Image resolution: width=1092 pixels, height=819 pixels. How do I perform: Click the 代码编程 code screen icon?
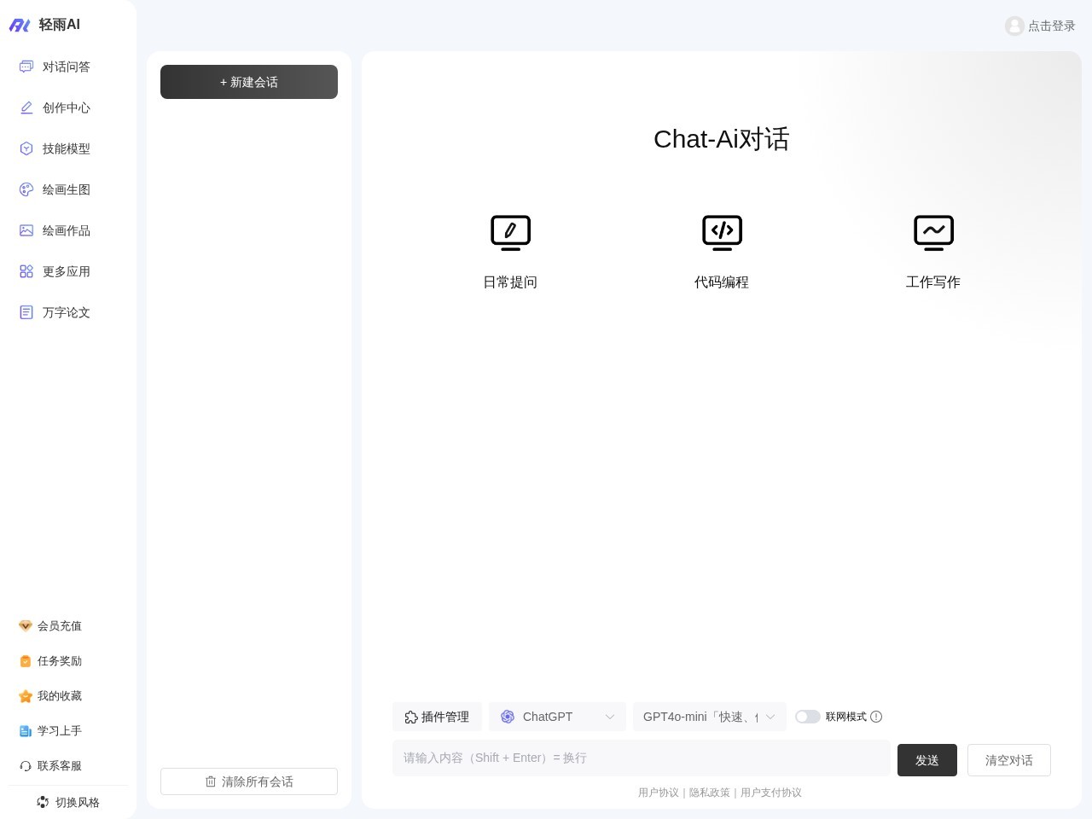coord(722,232)
